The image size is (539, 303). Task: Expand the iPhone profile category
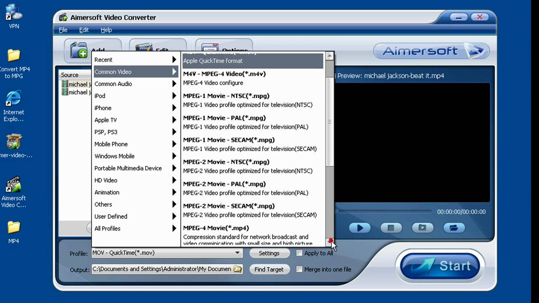[x=136, y=108]
